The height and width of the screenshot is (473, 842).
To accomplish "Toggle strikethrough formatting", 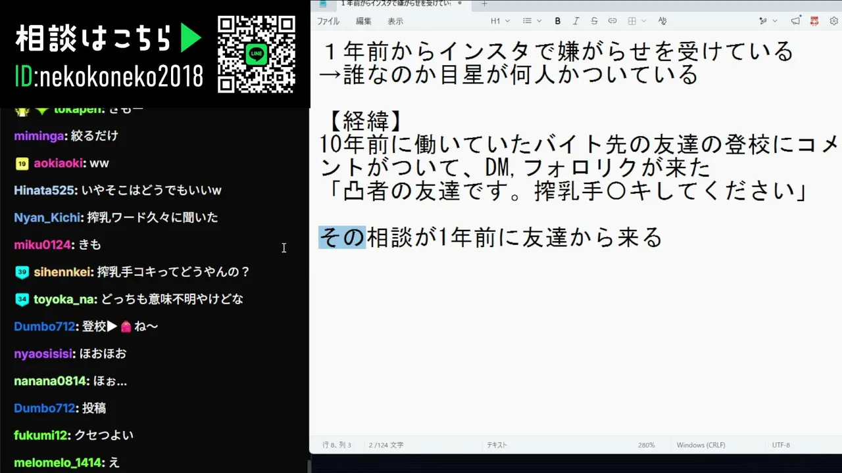I will (594, 21).
